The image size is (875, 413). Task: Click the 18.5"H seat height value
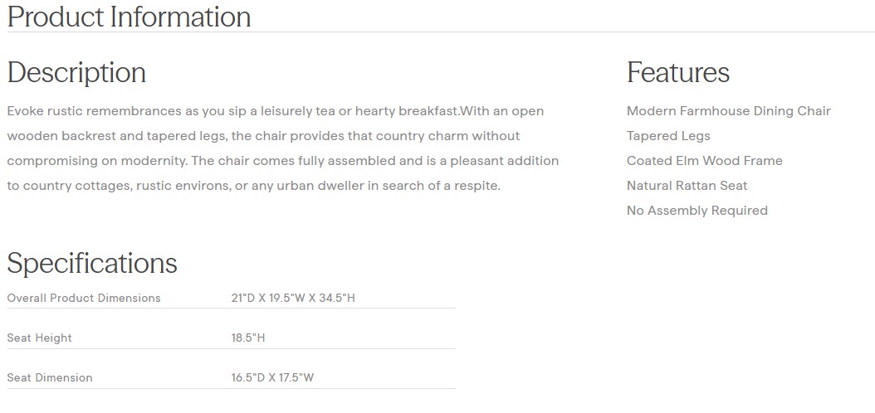[248, 338]
